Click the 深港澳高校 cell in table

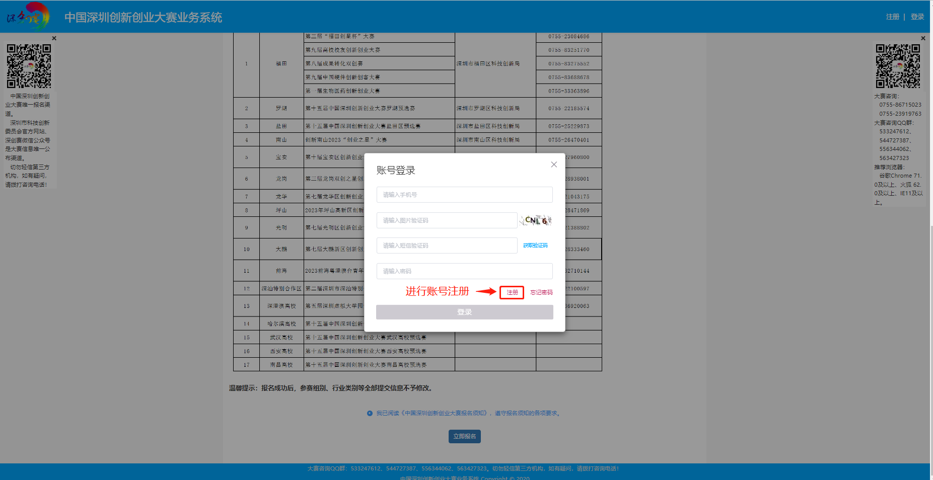(281, 306)
